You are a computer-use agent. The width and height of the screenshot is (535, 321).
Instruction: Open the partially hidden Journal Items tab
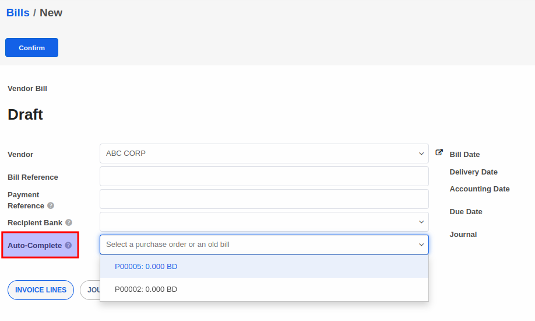pyautogui.click(x=90, y=290)
